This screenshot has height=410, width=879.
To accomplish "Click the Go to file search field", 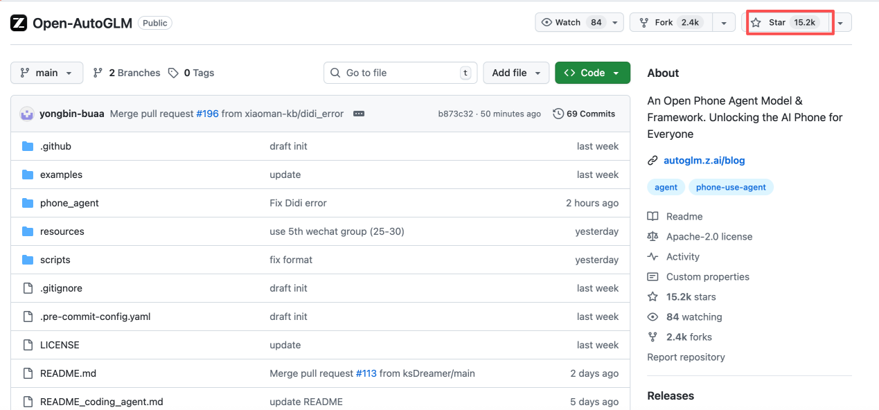I will (400, 73).
